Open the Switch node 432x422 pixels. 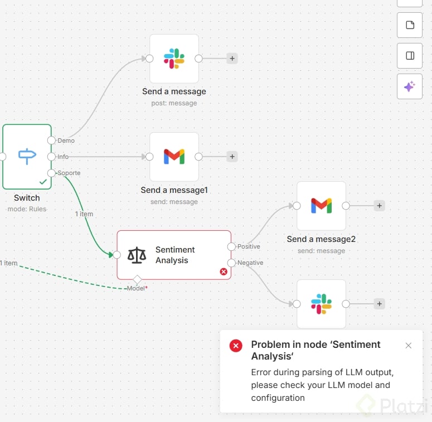click(27, 157)
